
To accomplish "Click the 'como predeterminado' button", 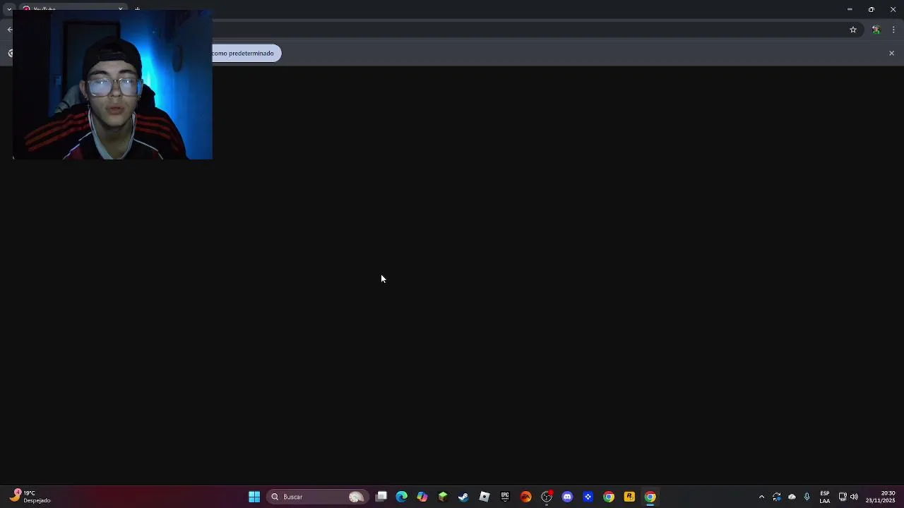I will (x=246, y=53).
